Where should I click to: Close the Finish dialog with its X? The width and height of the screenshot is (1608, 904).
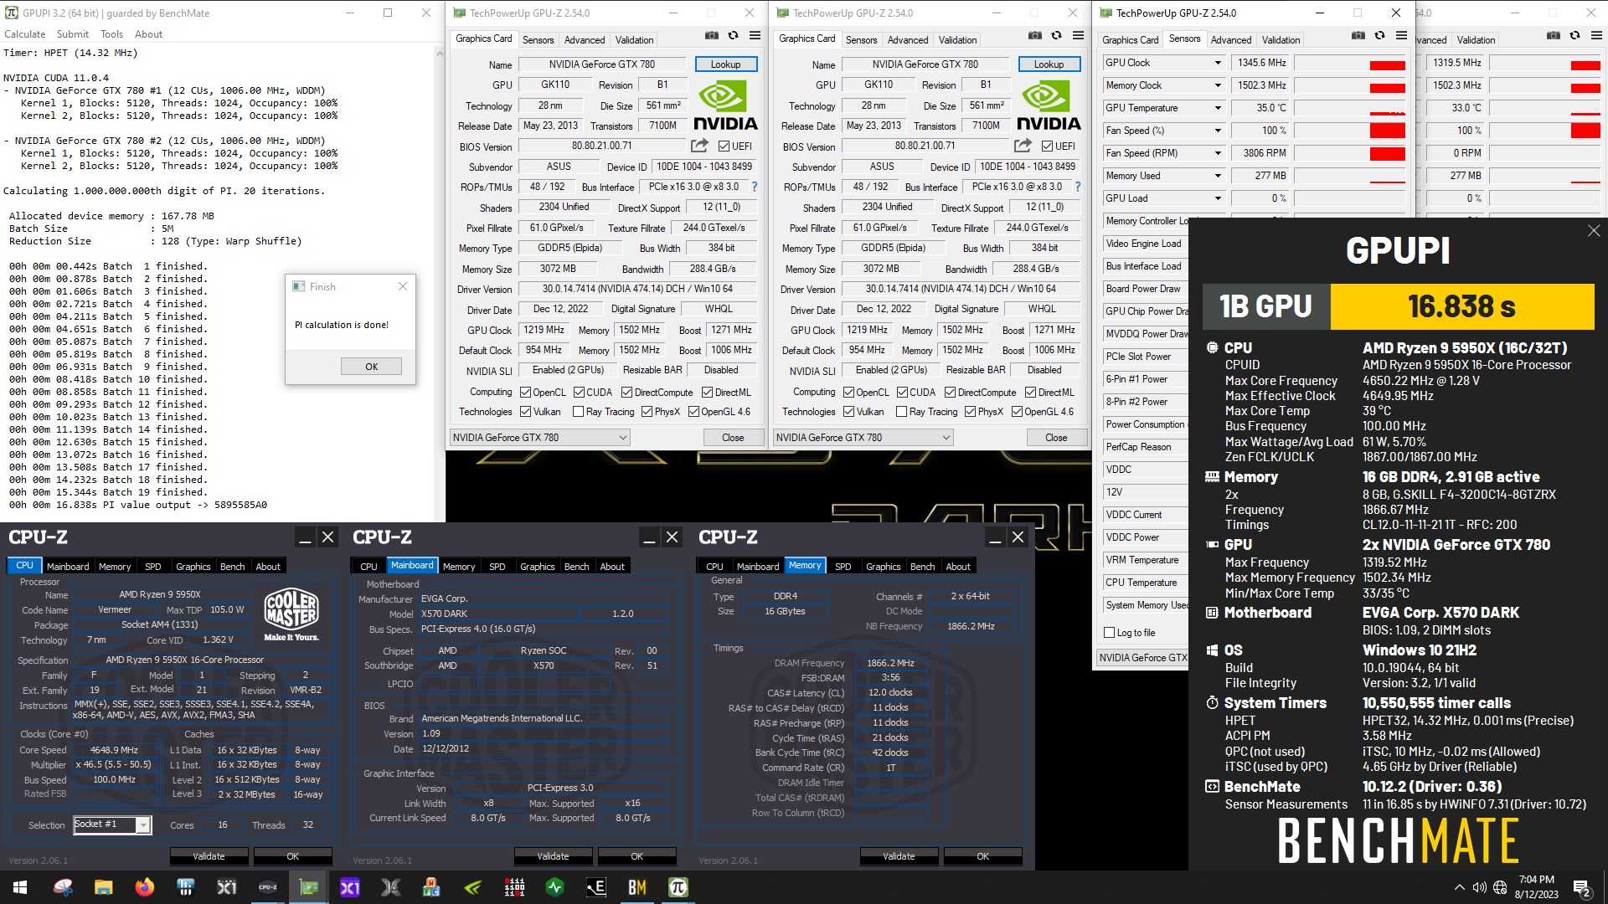403,286
